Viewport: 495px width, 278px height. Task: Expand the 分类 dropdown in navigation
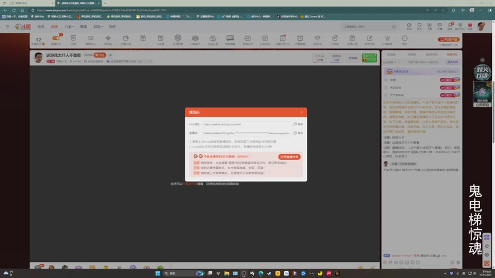(x=69, y=27)
